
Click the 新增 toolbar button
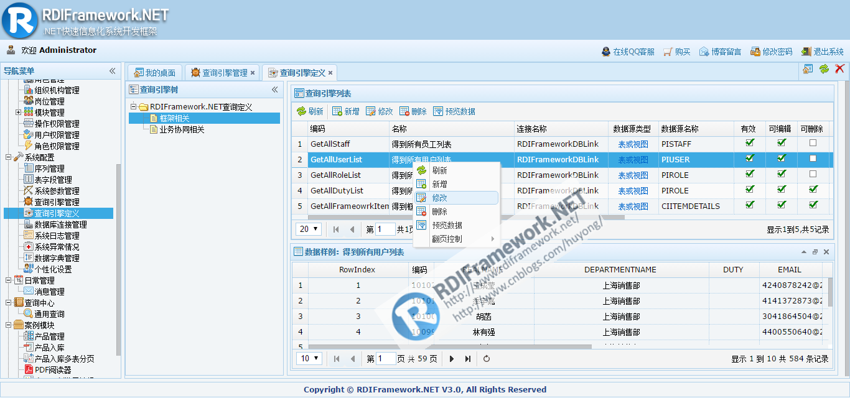(x=345, y=111)
